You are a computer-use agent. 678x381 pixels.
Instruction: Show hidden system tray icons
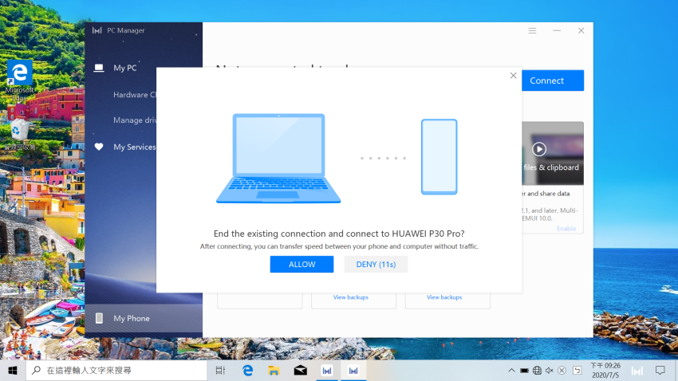511,370
